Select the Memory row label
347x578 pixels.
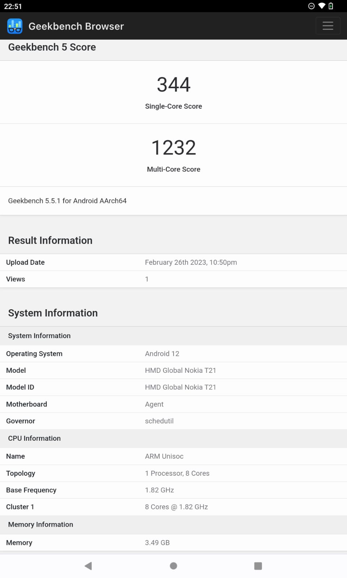[19, 543]
